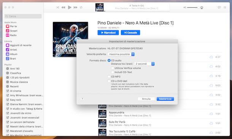
Task: Click the album cover artwork
Action: click(x=70, y=39)
